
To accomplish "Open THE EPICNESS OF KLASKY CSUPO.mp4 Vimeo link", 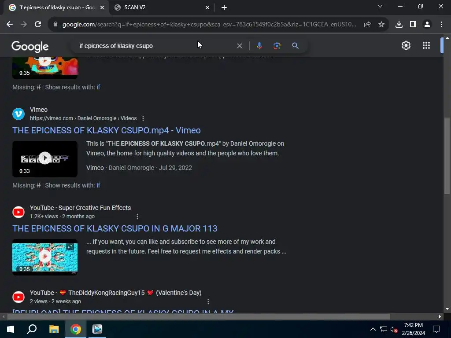I will pyautogui.click(x=107, y=130).
